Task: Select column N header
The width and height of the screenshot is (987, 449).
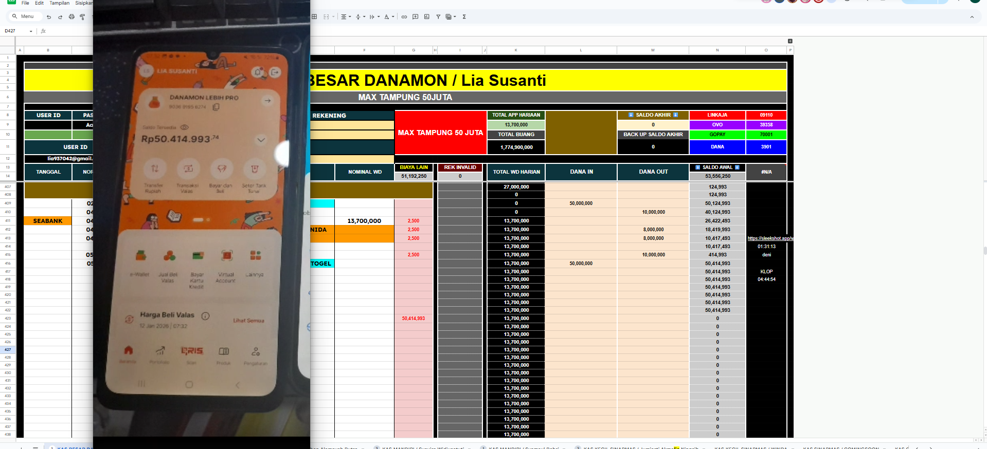Action: click(x=717, y=50)
